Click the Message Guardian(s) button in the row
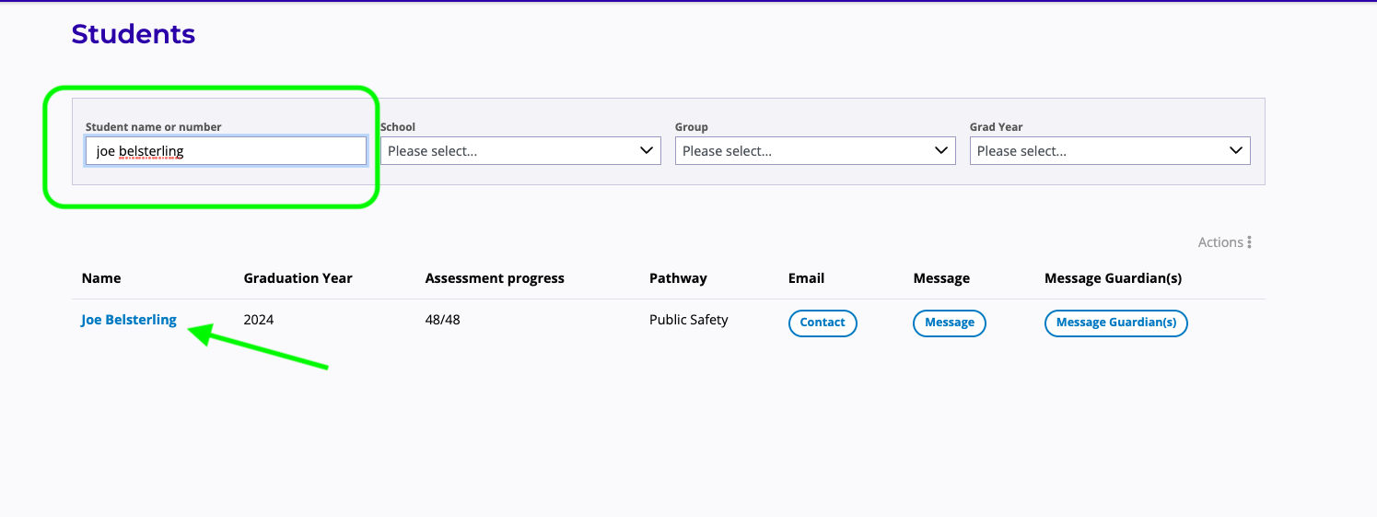Screen dimensions: 1377x517 [x=1115, y=323]
